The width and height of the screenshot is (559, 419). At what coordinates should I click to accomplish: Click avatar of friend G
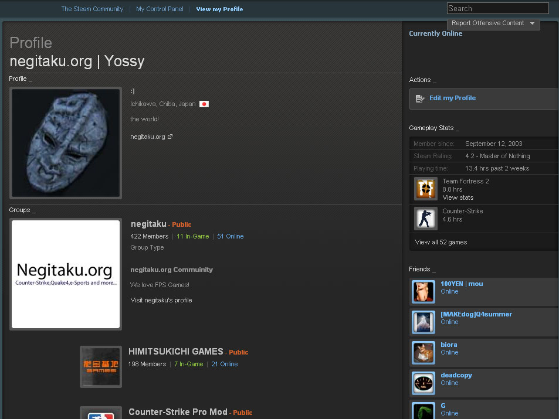tap(424, 410)
